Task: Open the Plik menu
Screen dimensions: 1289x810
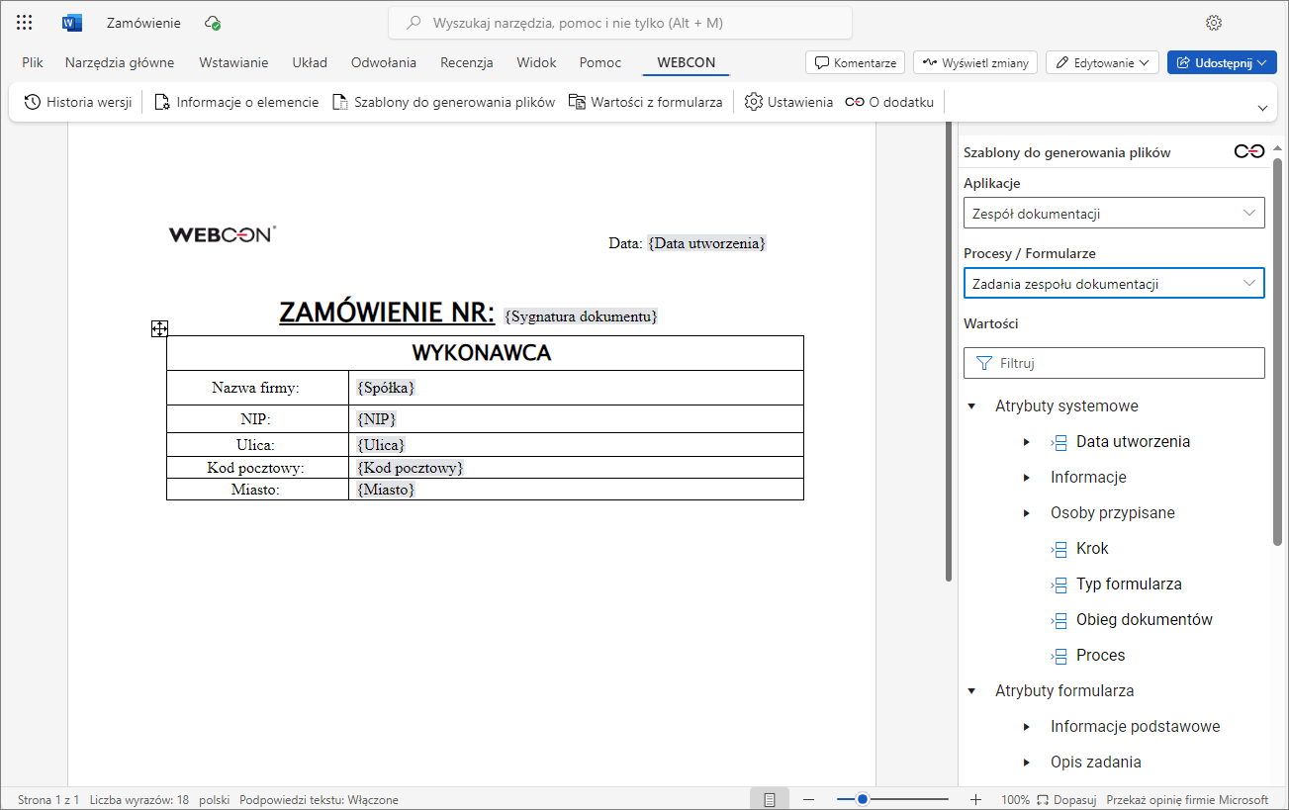Action: click(x=33, y=62)
